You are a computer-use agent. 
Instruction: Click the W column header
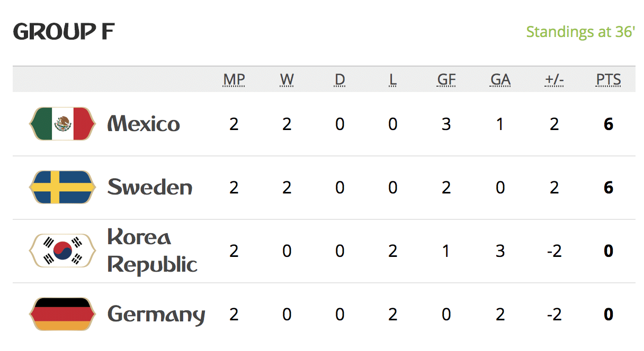(287, 80)
